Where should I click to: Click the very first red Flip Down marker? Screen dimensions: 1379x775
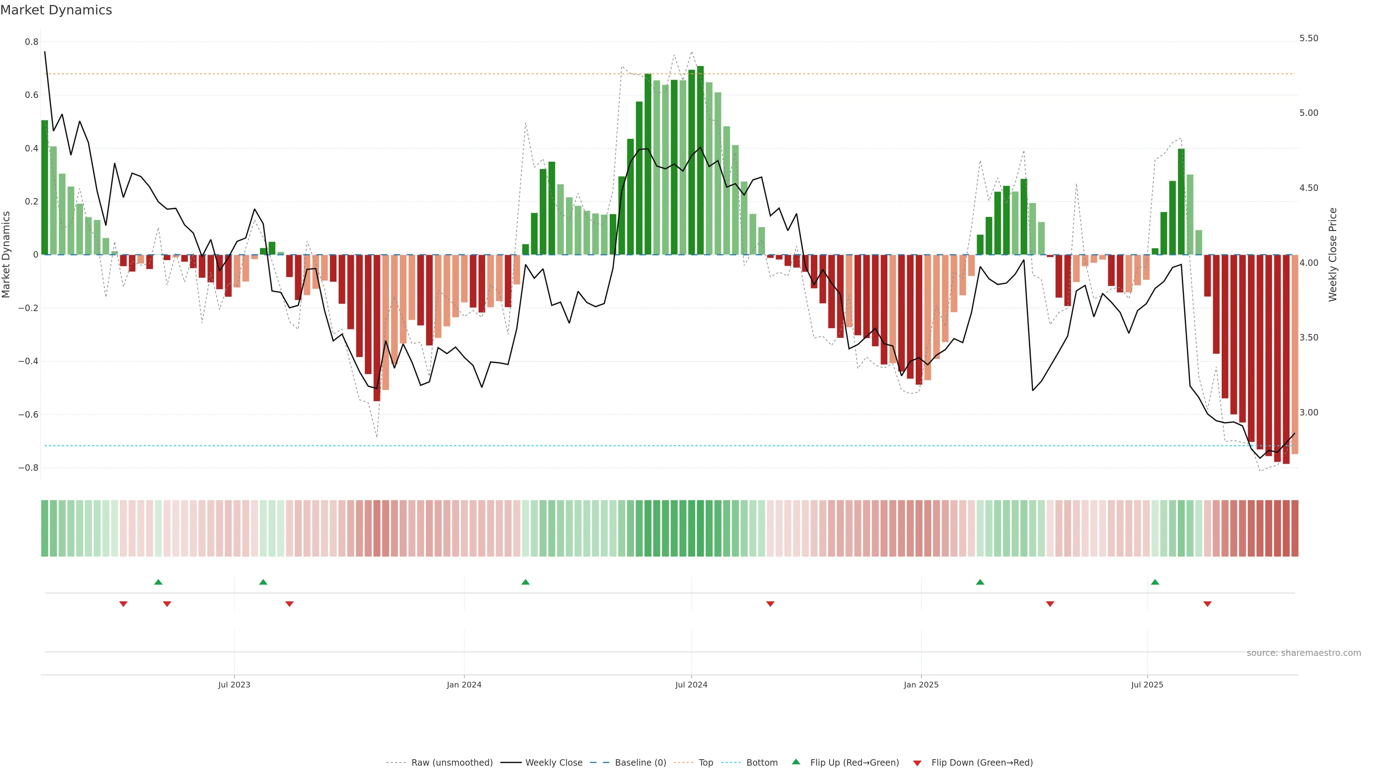pos(123,604)
